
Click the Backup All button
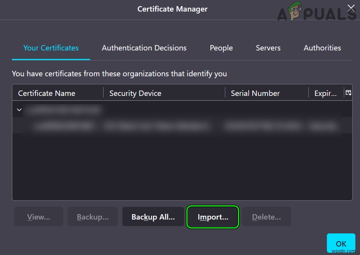[153, 216]
